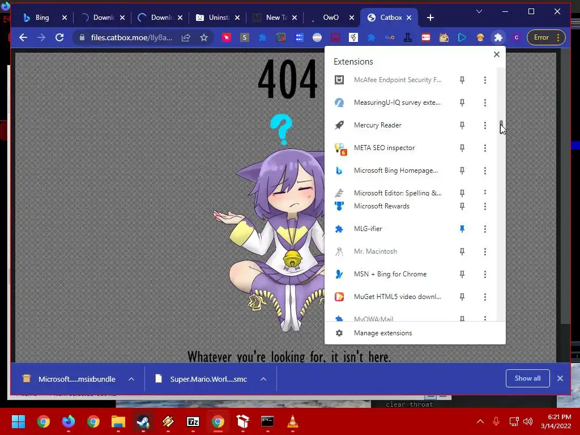
Task: Expand options for Microsoft msixbundle download
Action: [131, 379]
